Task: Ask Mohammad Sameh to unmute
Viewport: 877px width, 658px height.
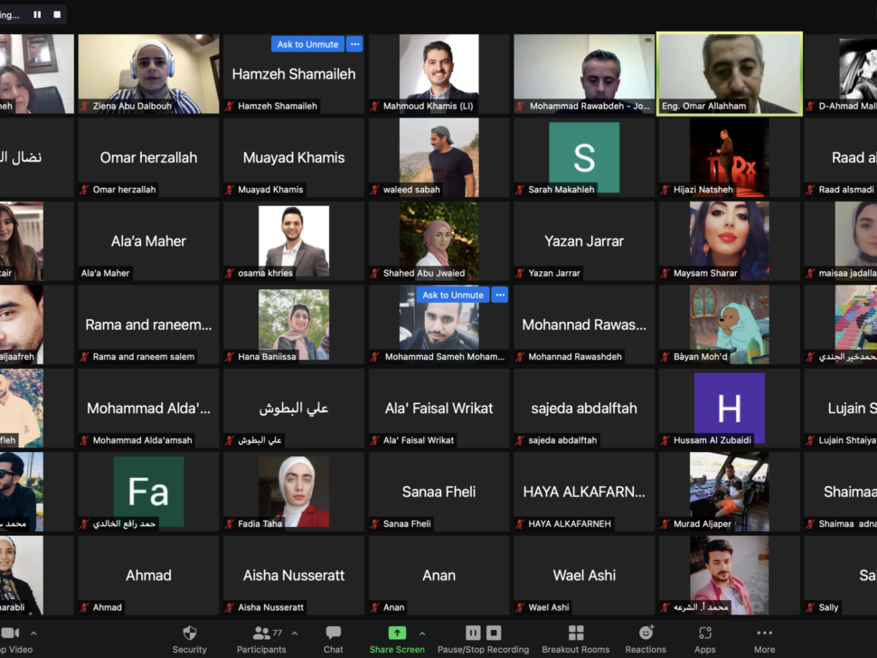Action: coord(453,295)
